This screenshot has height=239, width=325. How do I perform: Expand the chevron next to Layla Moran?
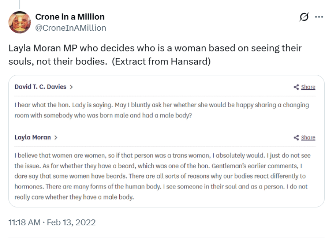[x=55, y=137]
